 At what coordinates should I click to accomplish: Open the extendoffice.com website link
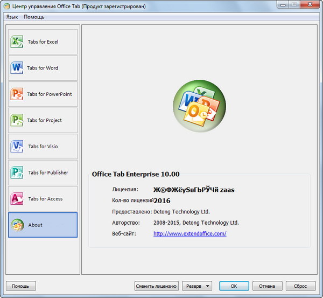(x=189, y=234)
